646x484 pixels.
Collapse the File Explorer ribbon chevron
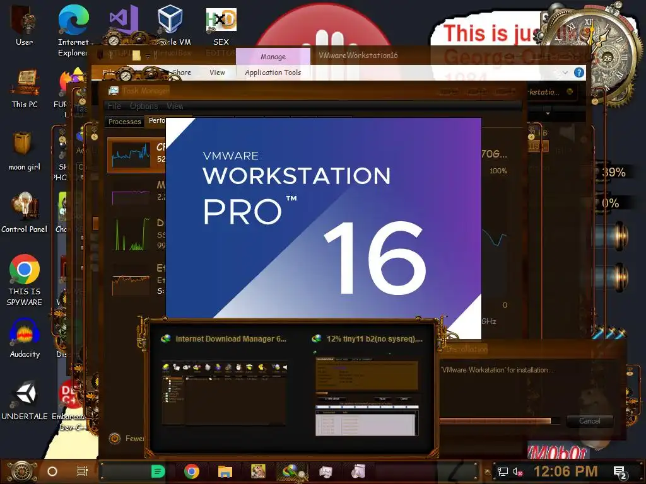pos(565,73)
